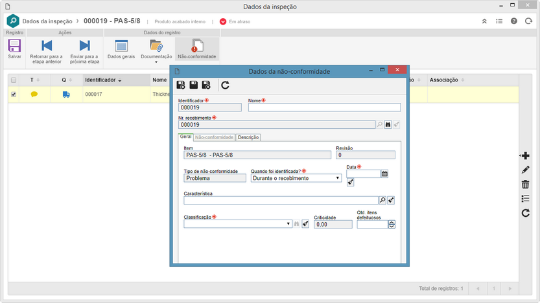Click the Qtd. itens defeituosos field
The image size is (540, 303).
pyautogui.click(x=372, y=224)
